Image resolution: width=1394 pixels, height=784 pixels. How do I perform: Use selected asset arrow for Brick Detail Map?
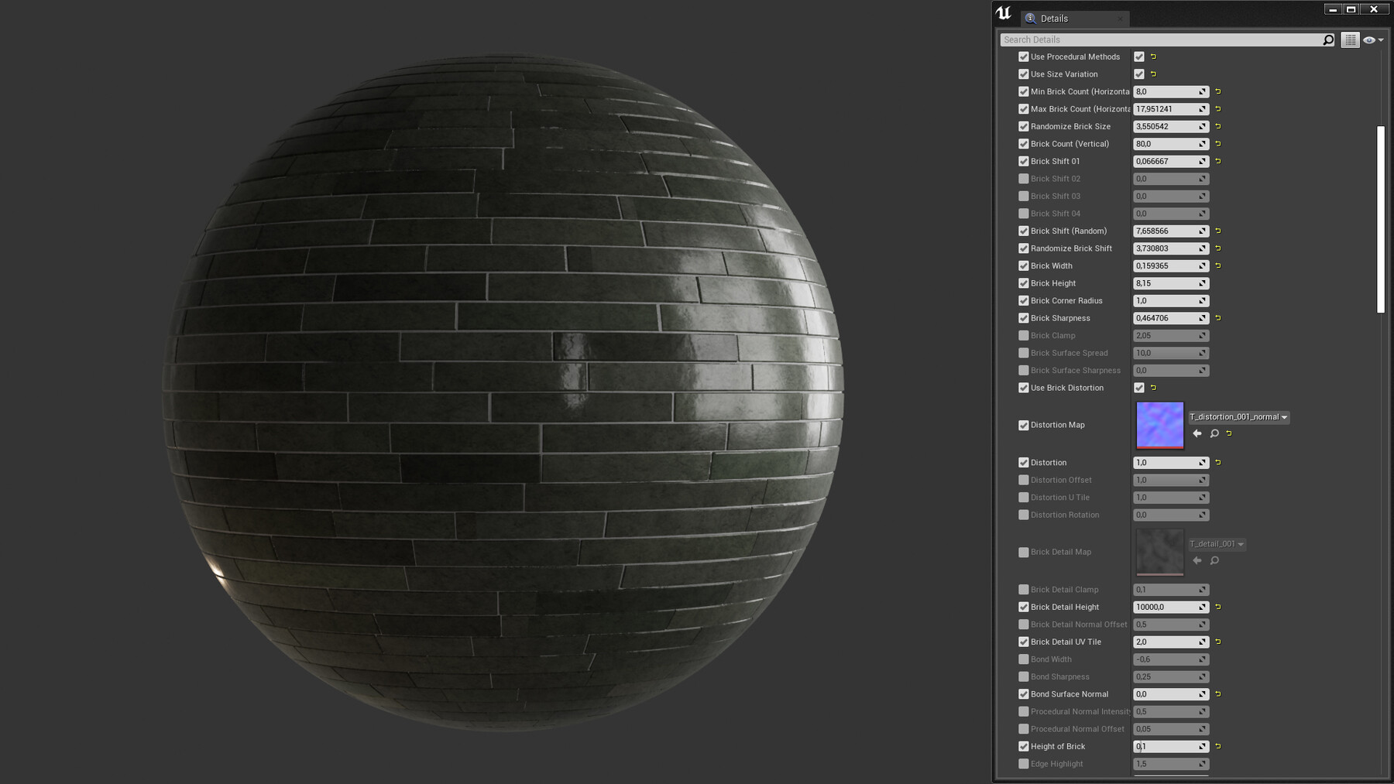coord(1197,560)
